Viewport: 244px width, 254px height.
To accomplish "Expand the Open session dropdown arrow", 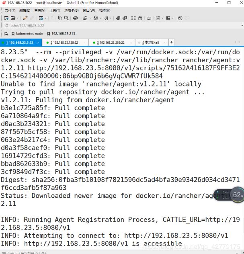I will [18, 18].
